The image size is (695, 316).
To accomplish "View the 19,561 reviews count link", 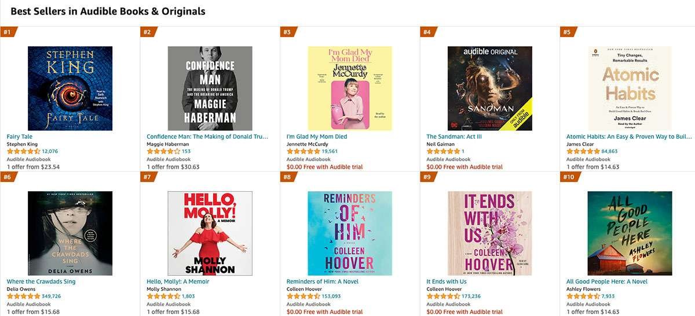I will coord(330,151).
